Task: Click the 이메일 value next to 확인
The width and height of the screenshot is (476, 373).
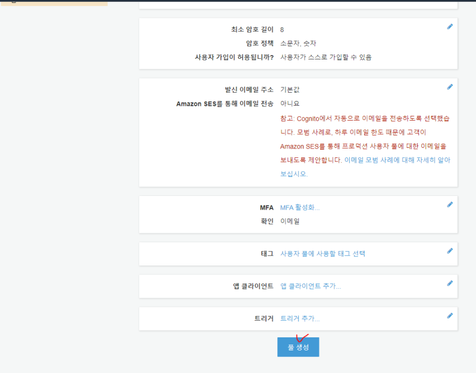Action: click(x=290, y=222)
